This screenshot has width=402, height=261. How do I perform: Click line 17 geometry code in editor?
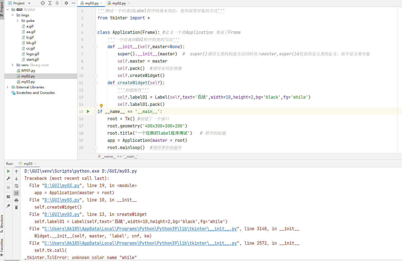coord(147,126)
